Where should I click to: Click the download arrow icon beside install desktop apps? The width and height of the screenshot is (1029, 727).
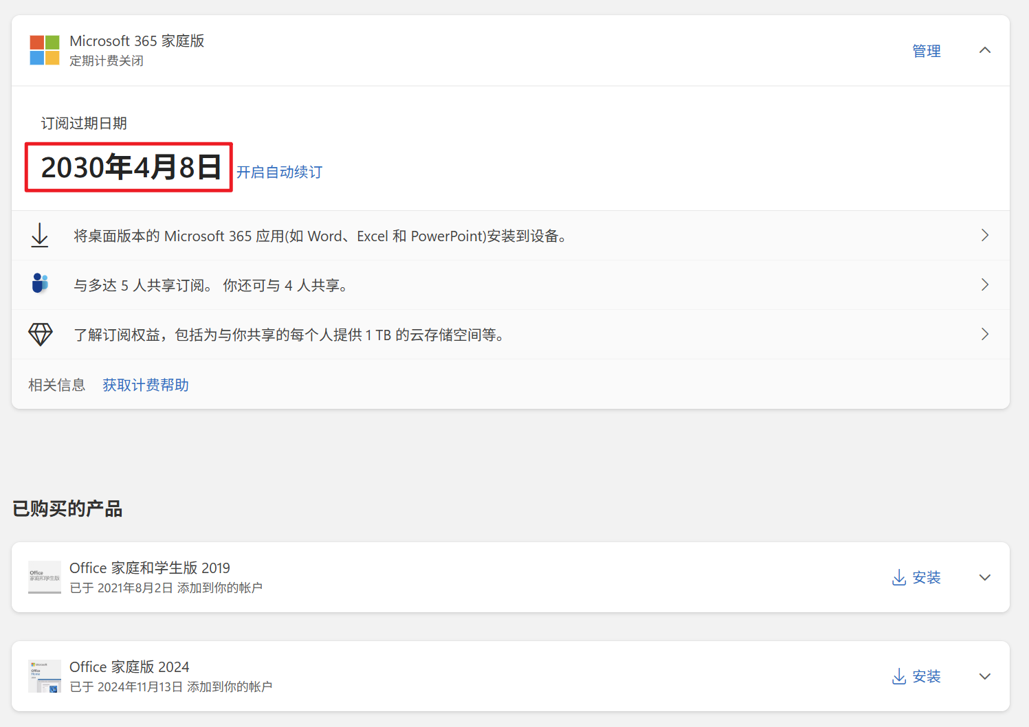coord(40,235)
